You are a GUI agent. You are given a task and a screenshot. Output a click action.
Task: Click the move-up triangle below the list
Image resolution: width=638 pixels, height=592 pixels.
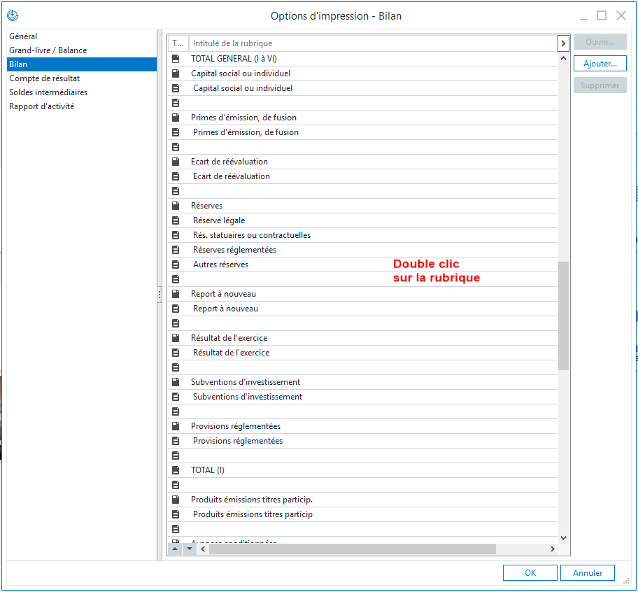point(176,549)
